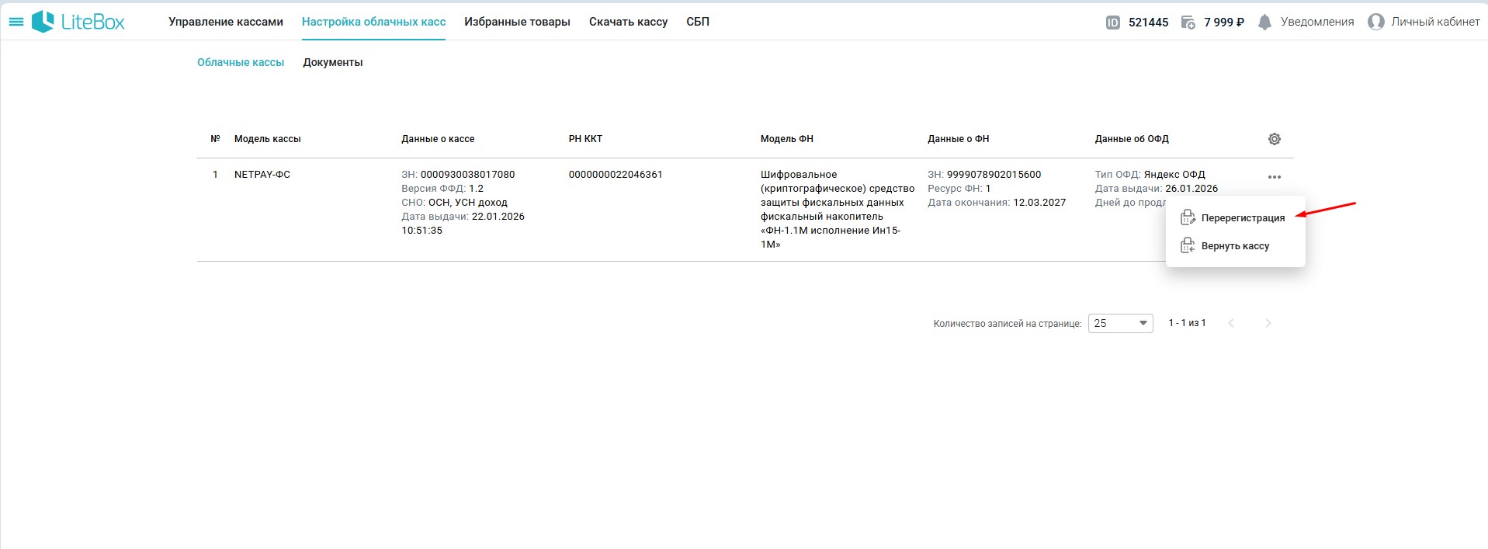Open the Облачные кассы tab
The image size is (1488, 549).
(241, 62)
